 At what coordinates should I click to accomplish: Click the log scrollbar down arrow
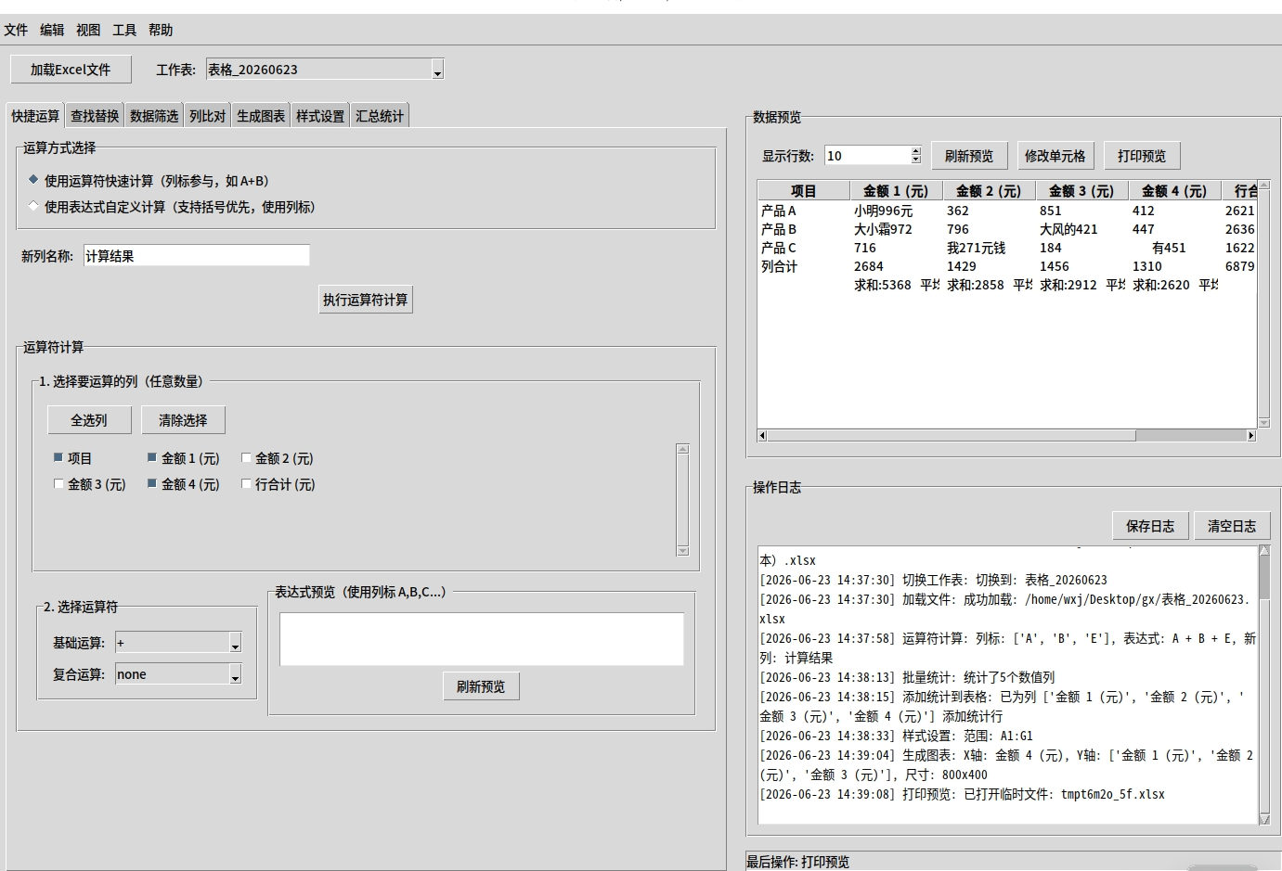click(1264, 818)
